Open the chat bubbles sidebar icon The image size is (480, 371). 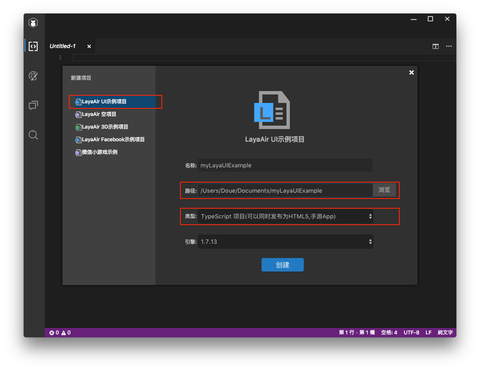pyautogui.click(x=33, y=105)
